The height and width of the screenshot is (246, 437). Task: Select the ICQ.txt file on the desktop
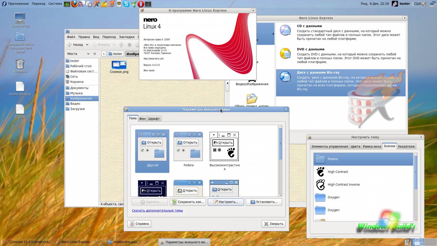point(20,111)
